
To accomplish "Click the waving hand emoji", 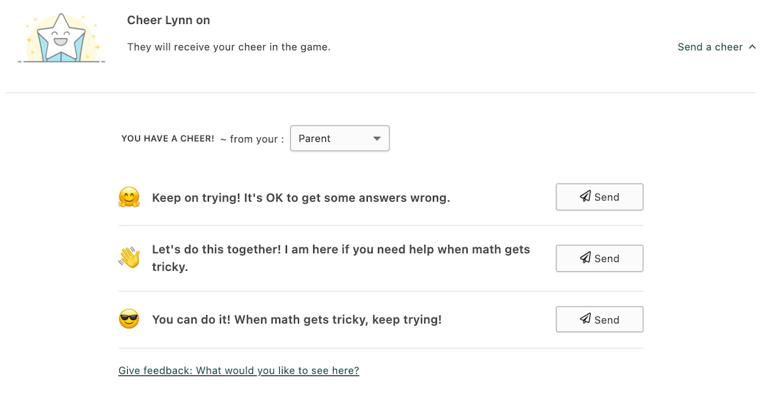I will [x=129, y=257].
